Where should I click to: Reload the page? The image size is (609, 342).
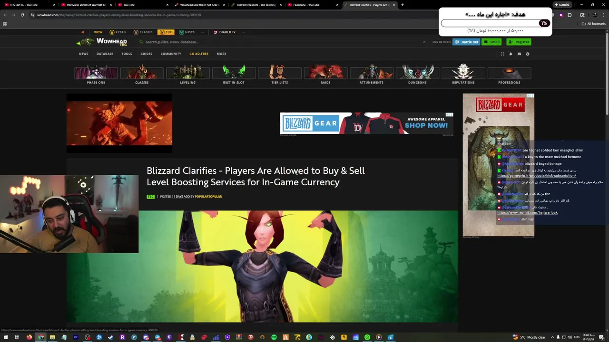pyautogui.click(x=22, y=15)
